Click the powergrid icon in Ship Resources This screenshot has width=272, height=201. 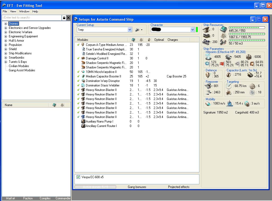223,36
